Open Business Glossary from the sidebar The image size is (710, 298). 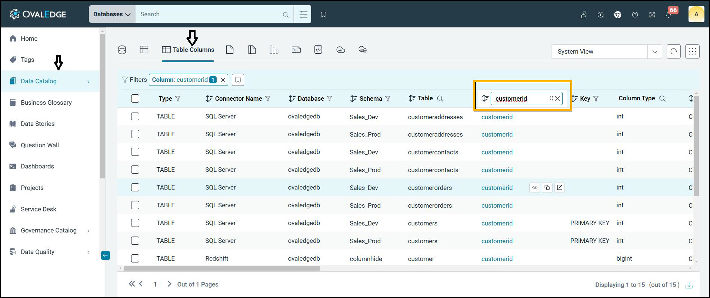pos(46,103)
